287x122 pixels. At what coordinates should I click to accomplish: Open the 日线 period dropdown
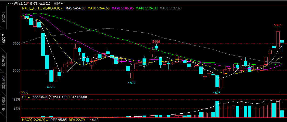point(59,4)
